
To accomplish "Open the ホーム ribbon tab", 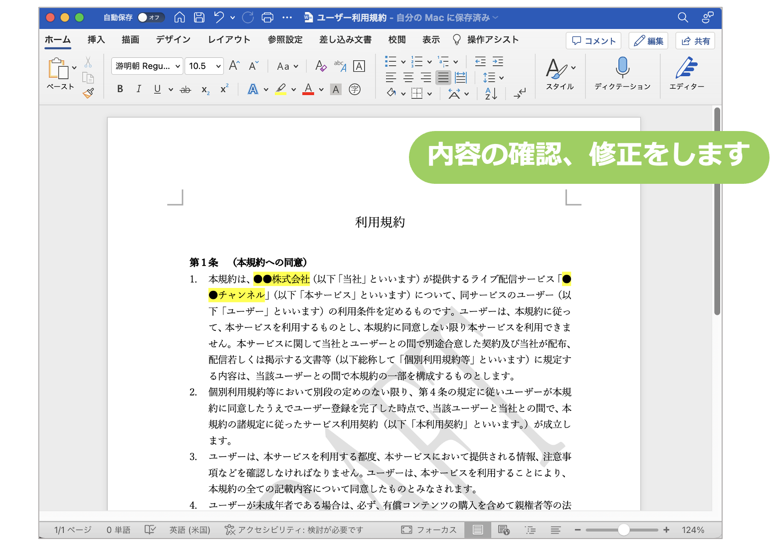I will pos(58,40).
